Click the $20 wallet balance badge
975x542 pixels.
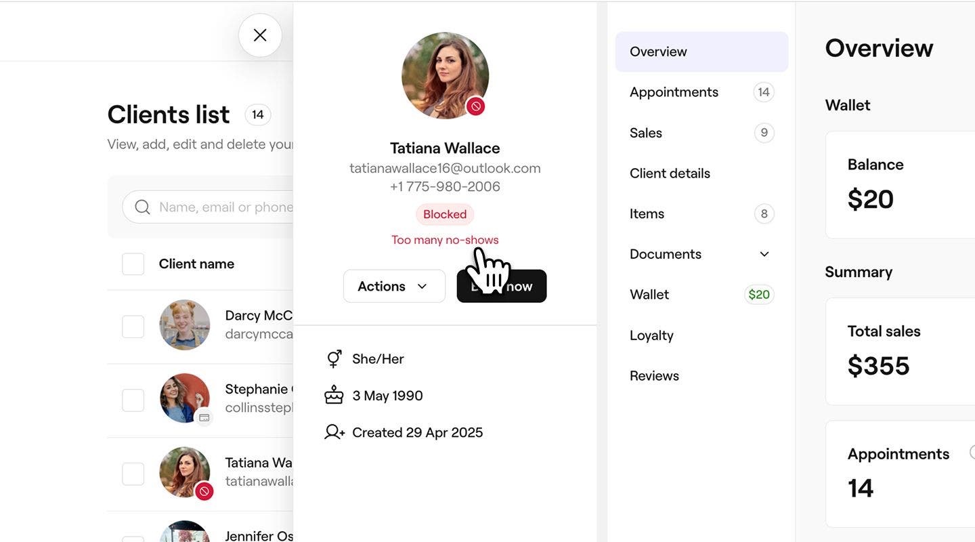[x=759, y=295]
